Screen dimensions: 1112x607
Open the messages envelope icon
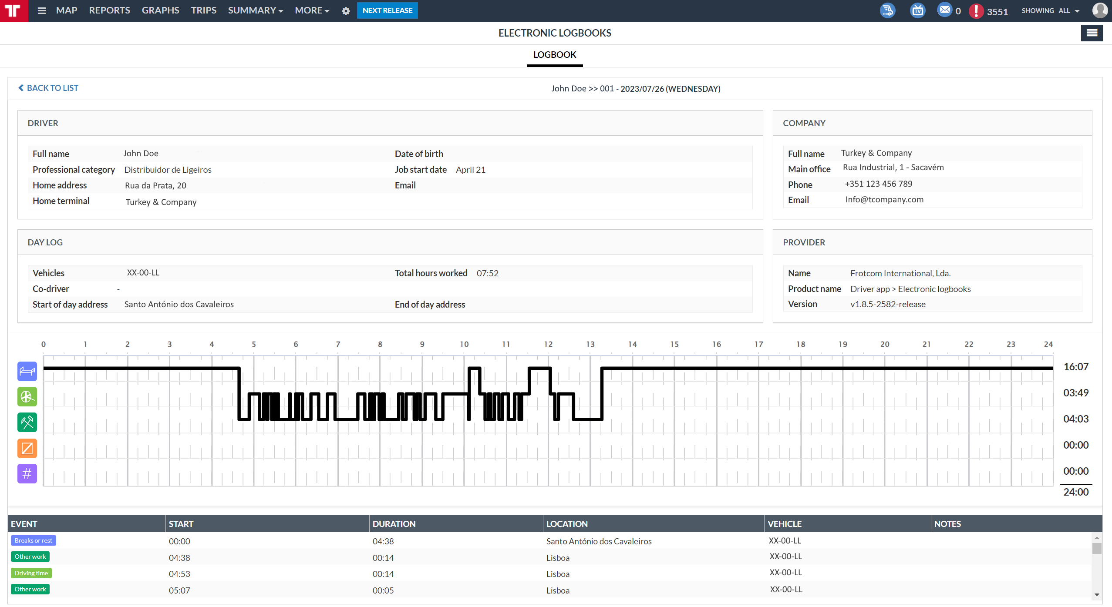(944, 10)
